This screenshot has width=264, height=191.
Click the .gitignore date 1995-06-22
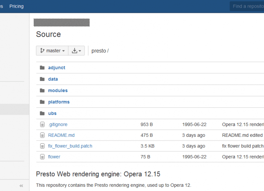[194, 125]
